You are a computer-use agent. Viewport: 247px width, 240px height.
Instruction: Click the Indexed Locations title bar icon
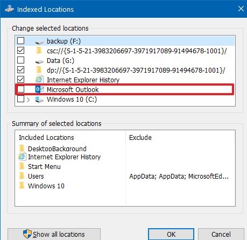pos(9,9)
